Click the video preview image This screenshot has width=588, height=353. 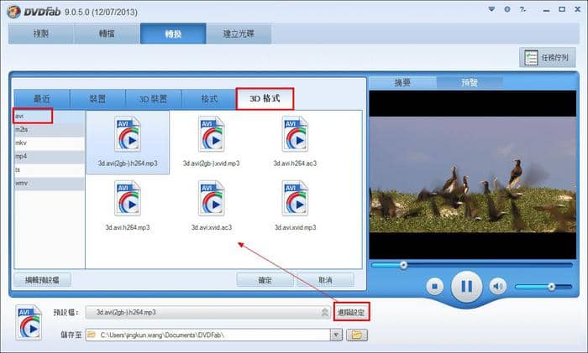(x=473, y=174)
